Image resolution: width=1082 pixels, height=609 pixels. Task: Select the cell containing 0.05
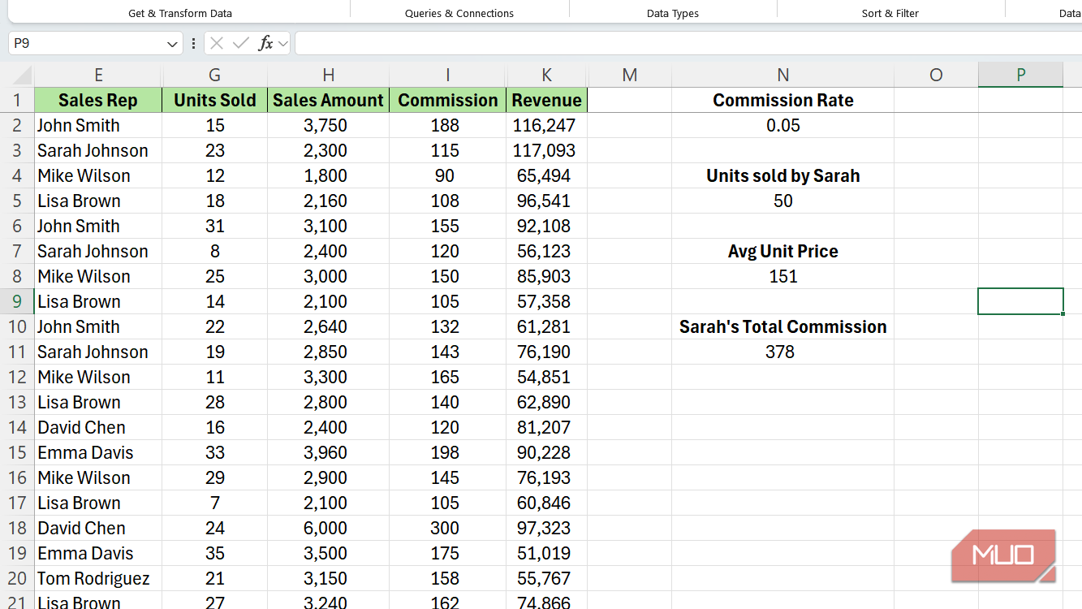[782, 126]
